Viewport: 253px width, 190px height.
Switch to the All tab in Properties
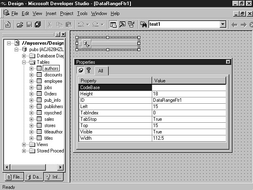(x=101, y=71)
